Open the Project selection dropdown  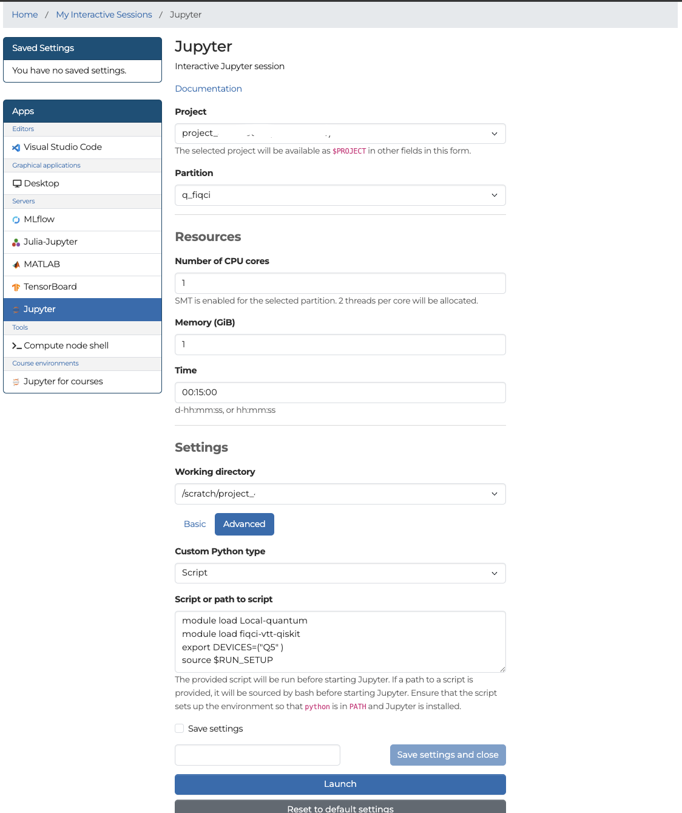click(340, 133)
